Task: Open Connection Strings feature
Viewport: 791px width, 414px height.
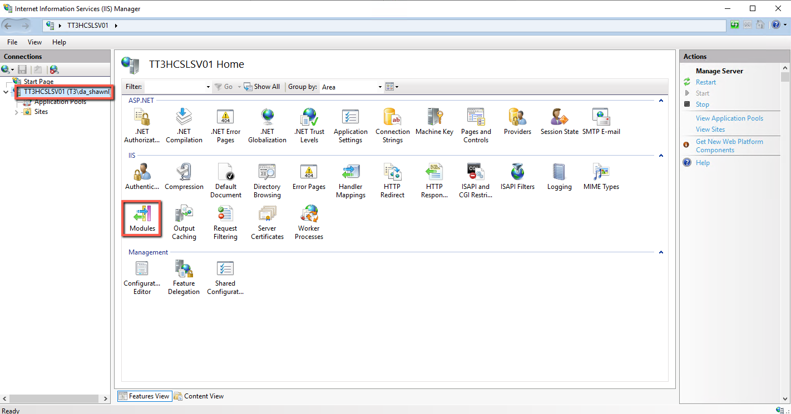Action: click(393, 125)
